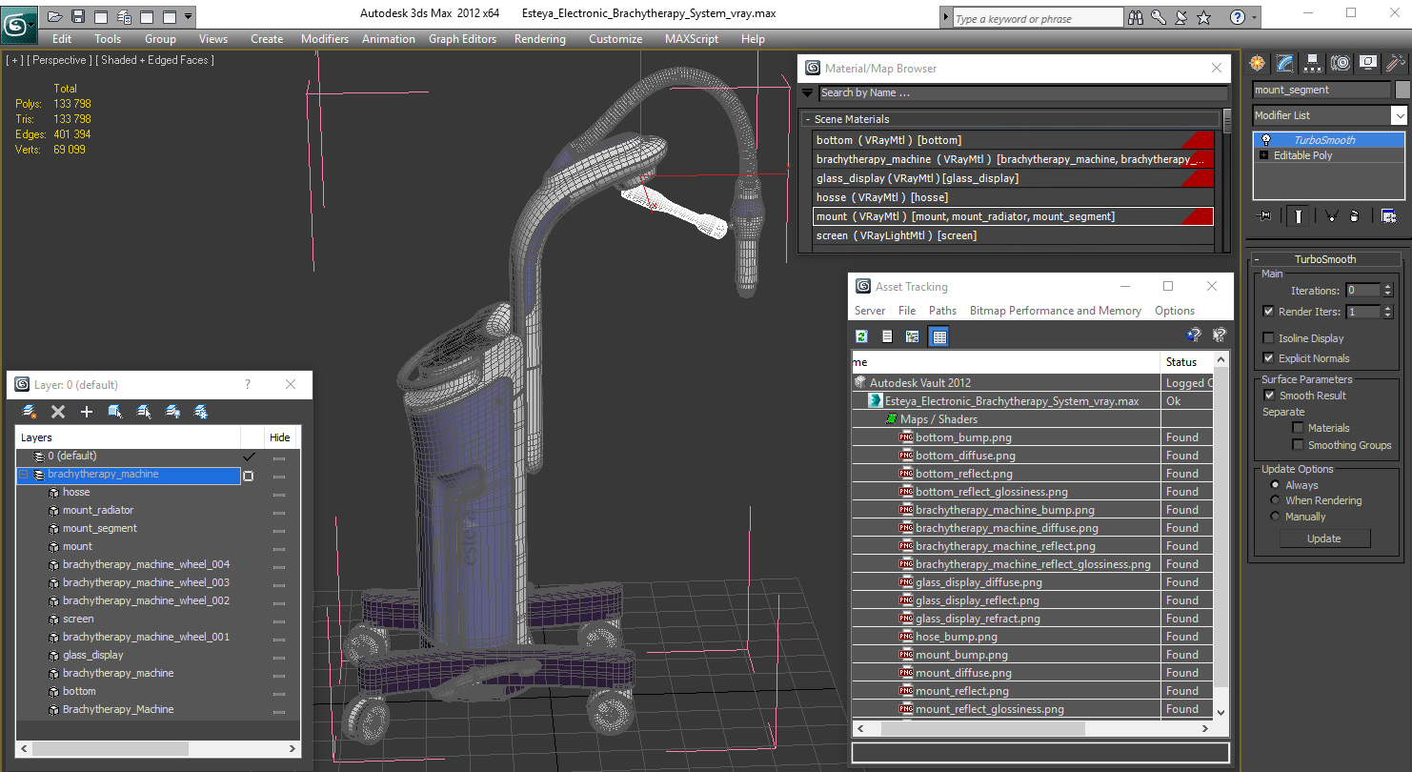Open the Graph Editors menu
The image size is (1412, 772).
(462, 39)
